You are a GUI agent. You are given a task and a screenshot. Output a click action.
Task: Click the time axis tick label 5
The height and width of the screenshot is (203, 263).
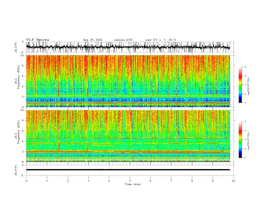130,181
